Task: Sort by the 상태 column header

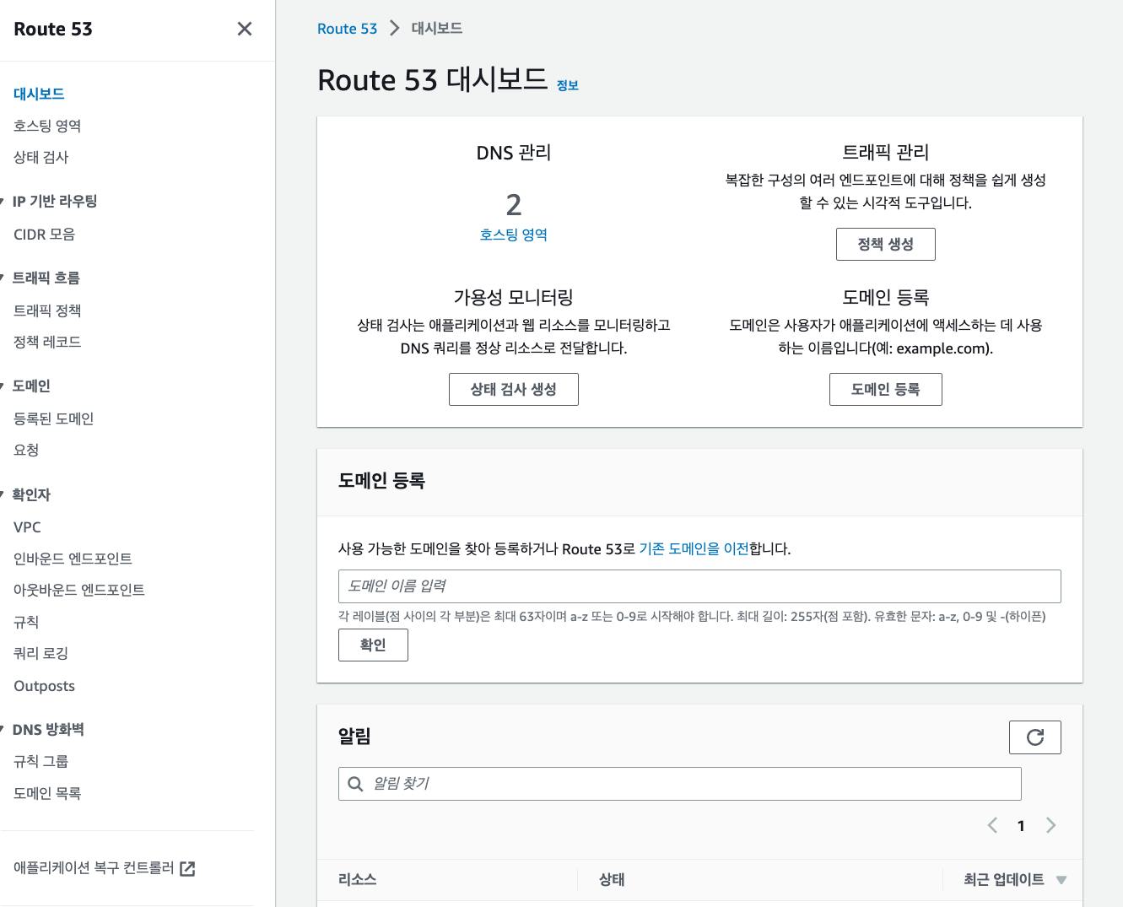Action: click(612, 879)
